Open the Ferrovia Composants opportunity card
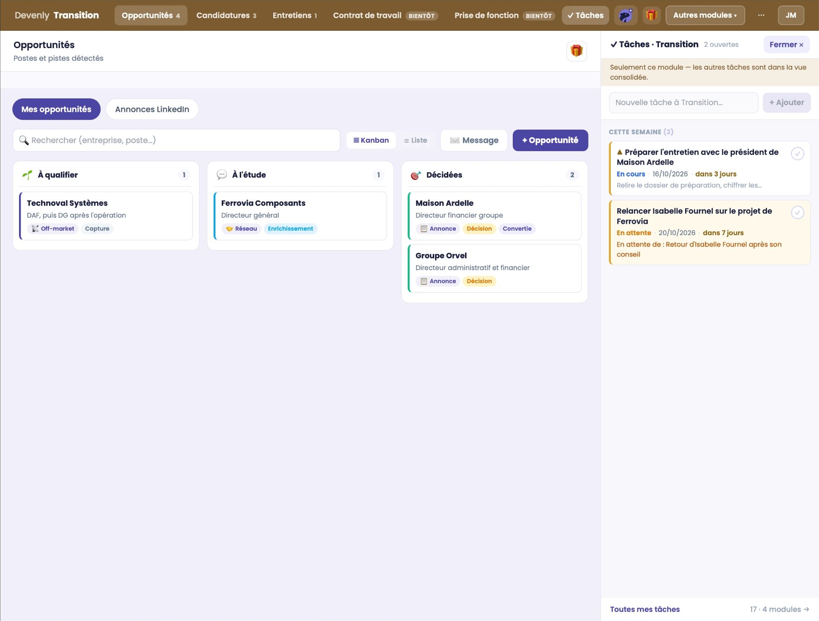Image resolution: width=819 pixels, height=621 pixels. pos(300,216)
